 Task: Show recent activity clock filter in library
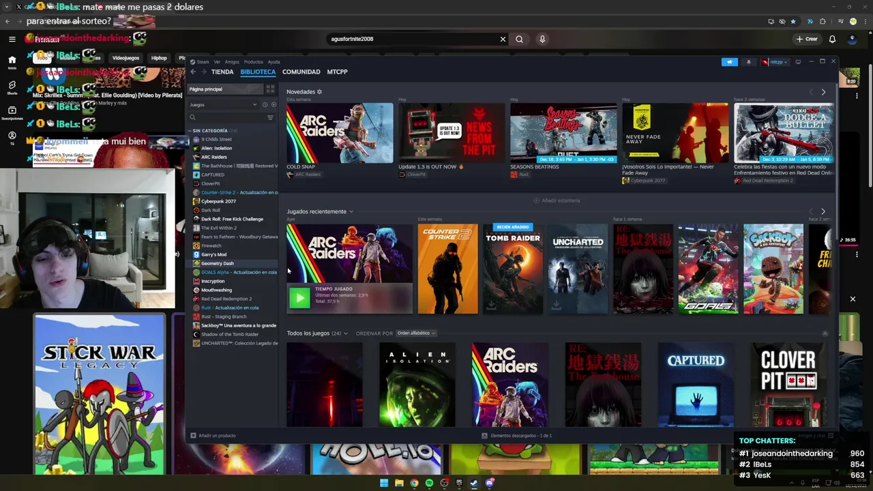(x=265, y=104)
